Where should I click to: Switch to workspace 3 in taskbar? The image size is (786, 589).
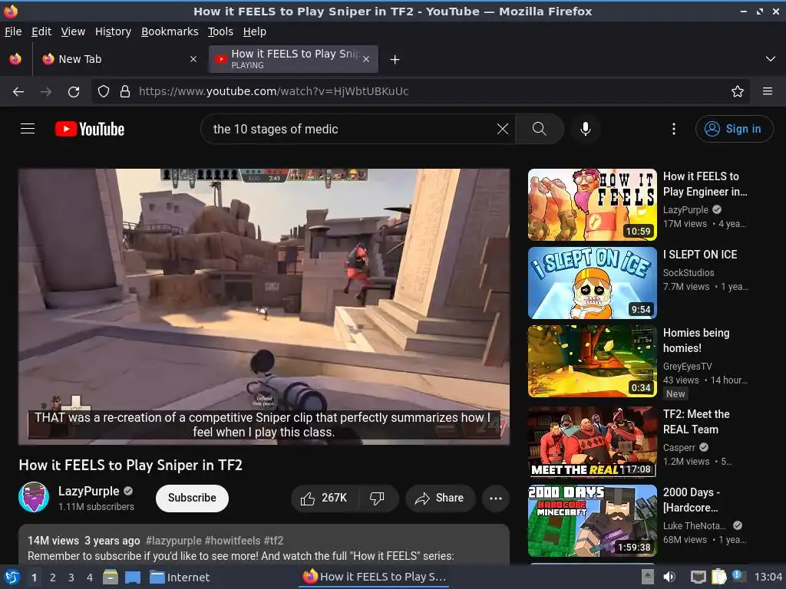[x=71, y=577]
